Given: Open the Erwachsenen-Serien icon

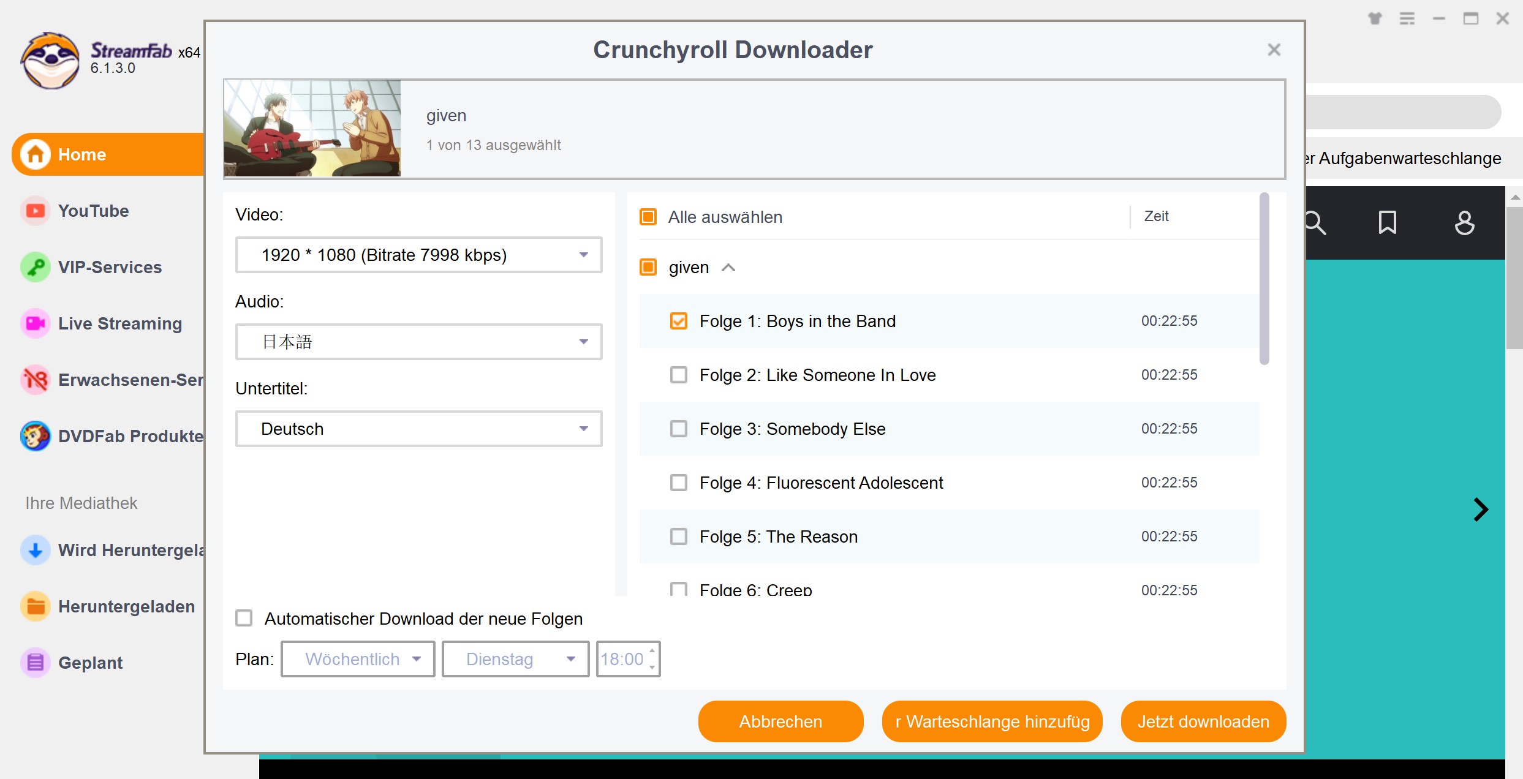Looking at the screenshot, I should 34,378.
